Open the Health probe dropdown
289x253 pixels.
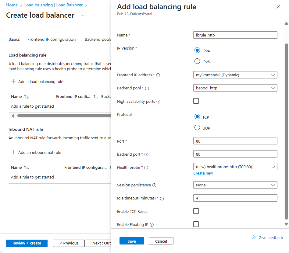[235, 167]
